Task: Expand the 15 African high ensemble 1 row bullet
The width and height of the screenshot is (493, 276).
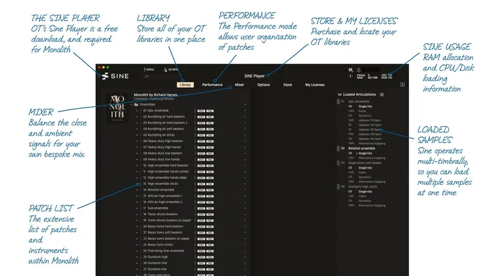Action: coord(137,196)
